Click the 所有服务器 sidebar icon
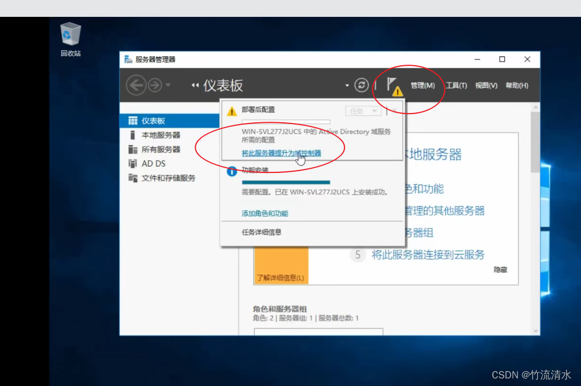 [133, 149]
